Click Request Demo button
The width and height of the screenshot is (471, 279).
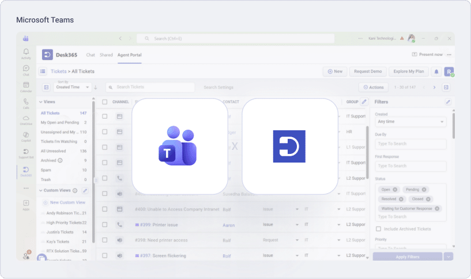tap(368, 71)
